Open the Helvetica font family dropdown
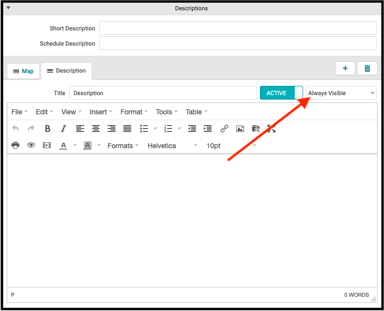Viewport: 384px width, 311px height. [x=172, y=146]
